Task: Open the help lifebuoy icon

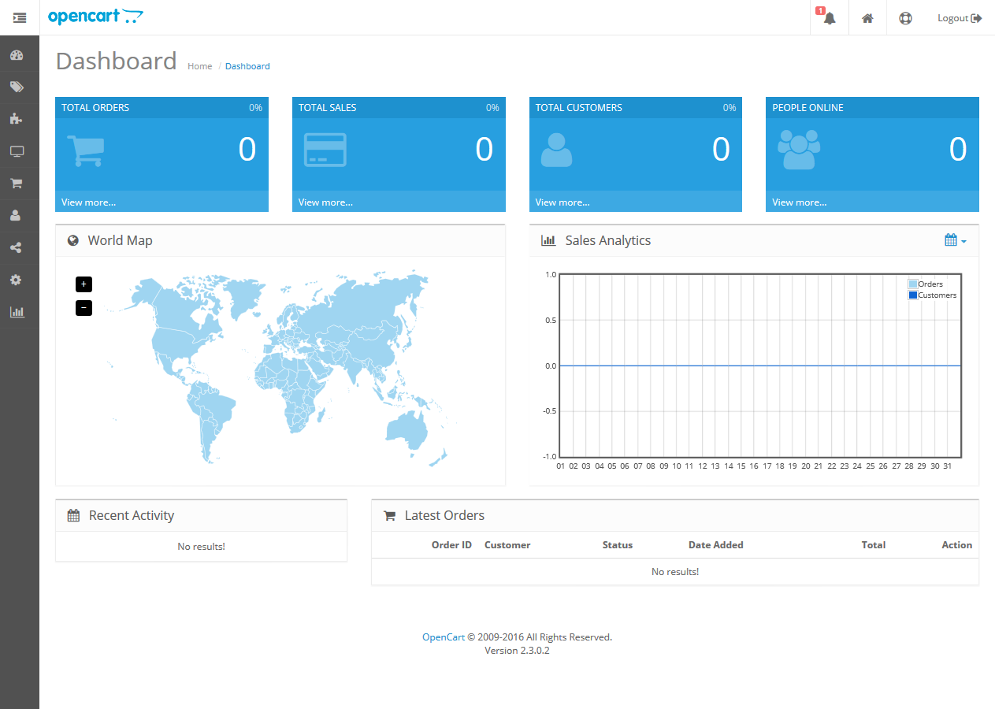Action: (x=905, y=18)
